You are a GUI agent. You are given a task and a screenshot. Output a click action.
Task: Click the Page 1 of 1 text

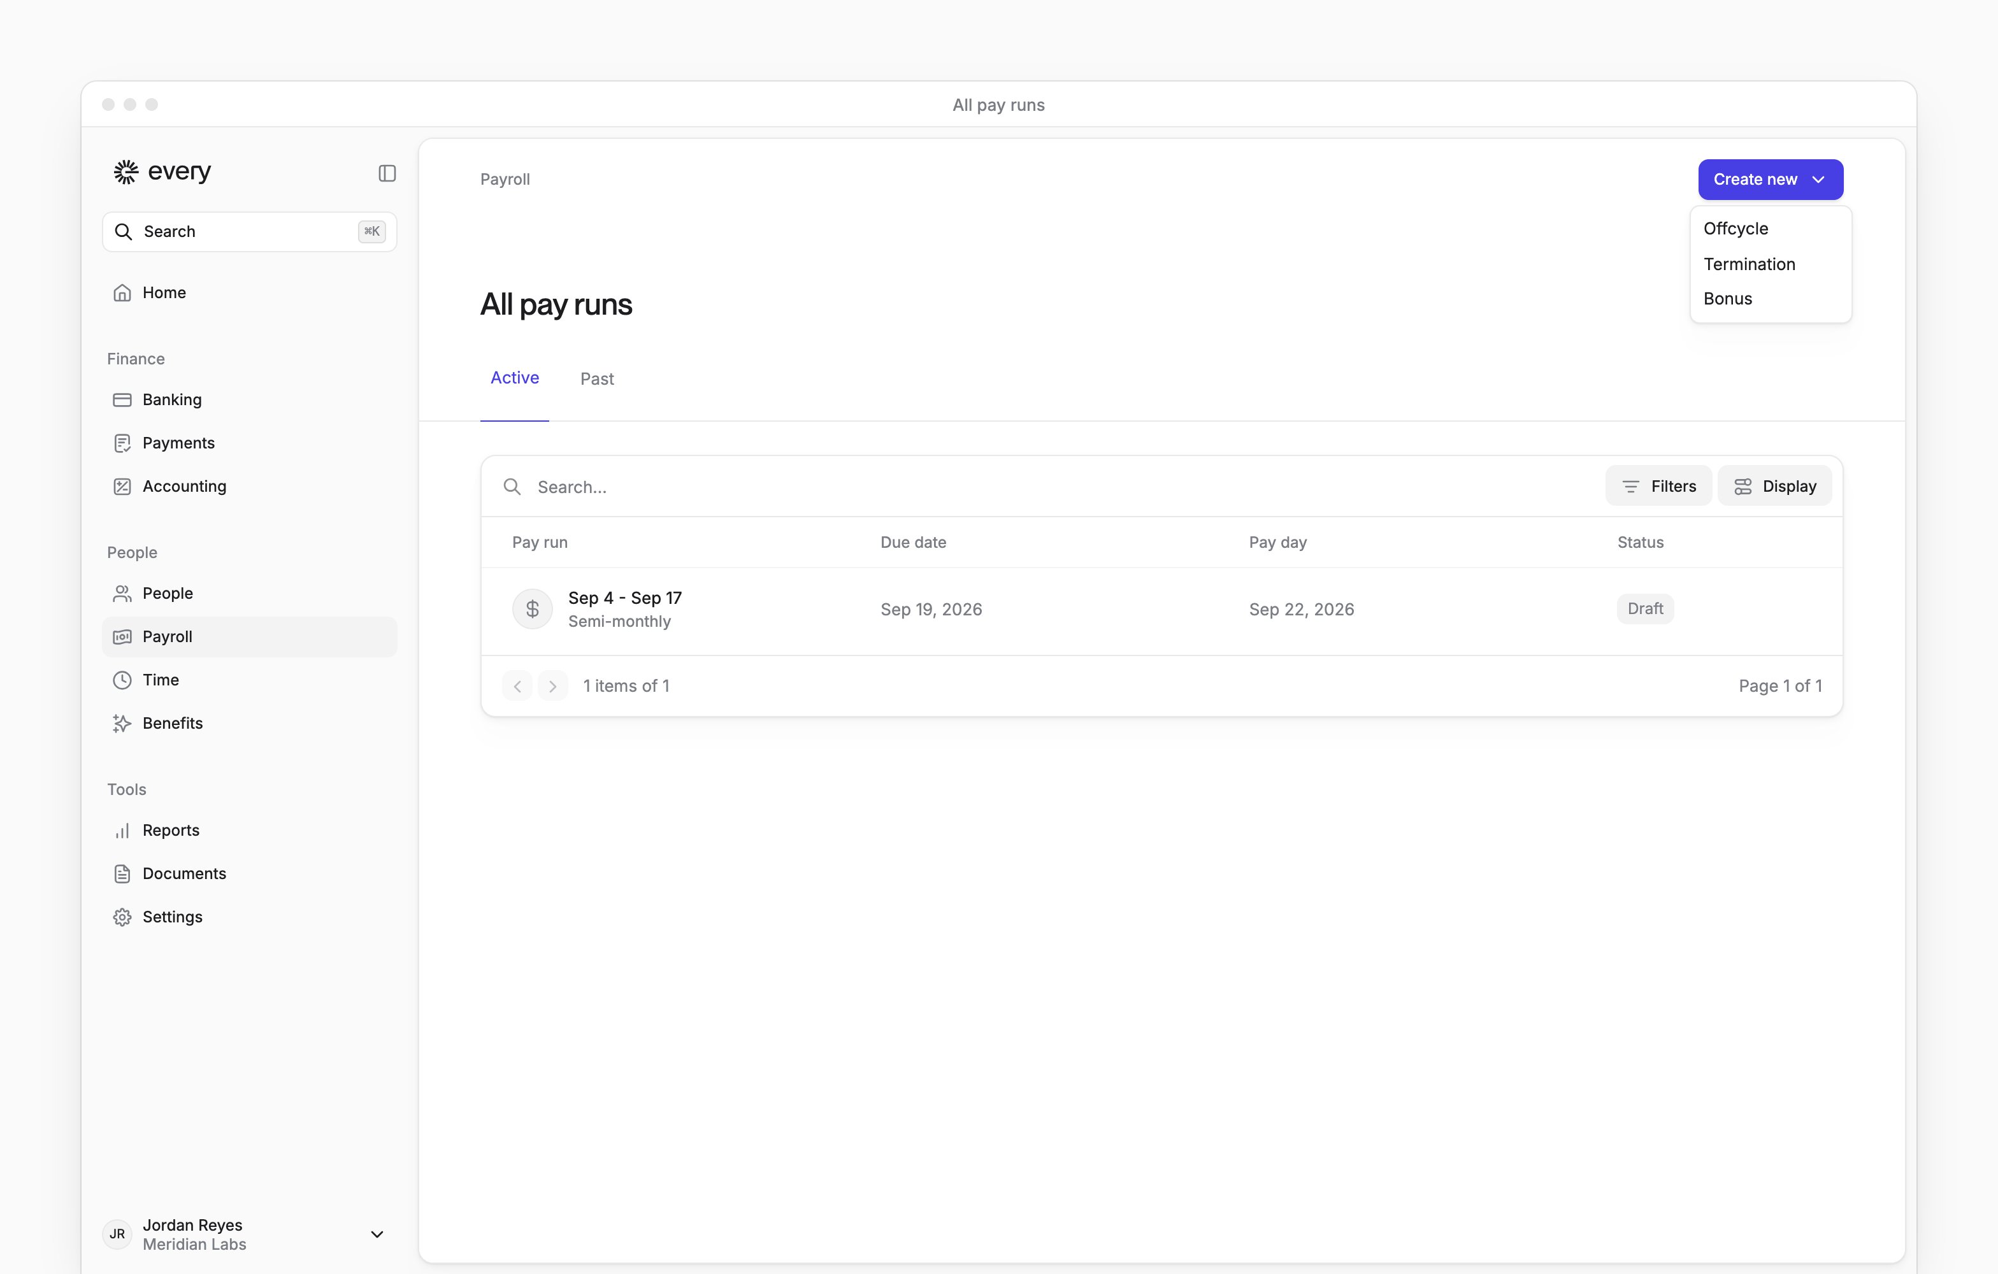(1779, 686)
